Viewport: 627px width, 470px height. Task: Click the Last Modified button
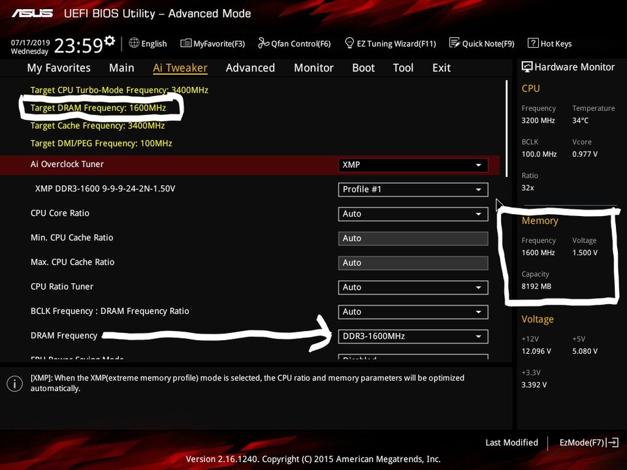511,443
